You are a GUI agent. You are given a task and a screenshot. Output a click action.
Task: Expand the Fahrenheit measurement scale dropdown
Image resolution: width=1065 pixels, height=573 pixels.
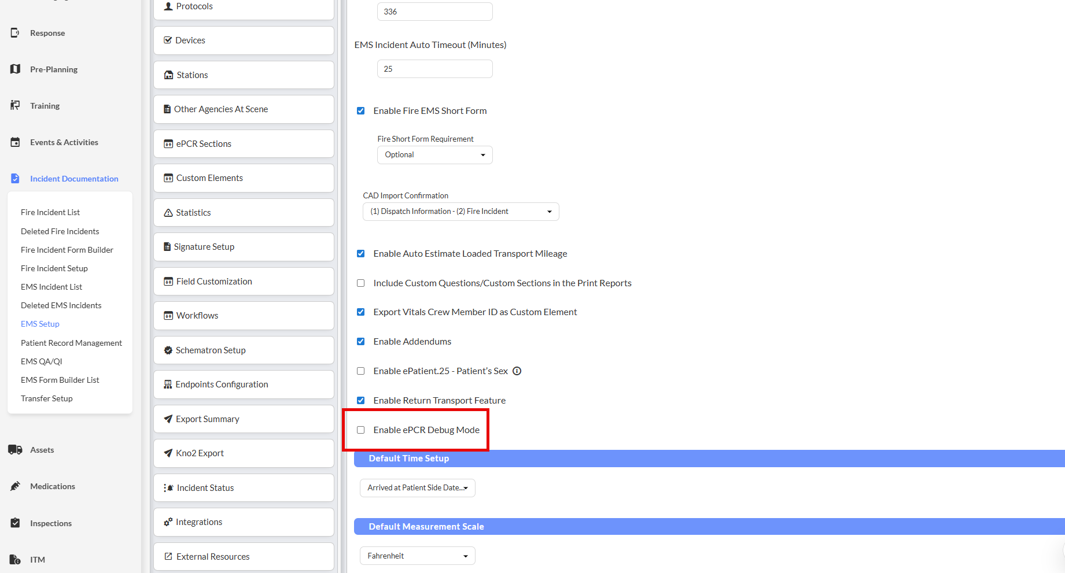(x=417, y=556)
